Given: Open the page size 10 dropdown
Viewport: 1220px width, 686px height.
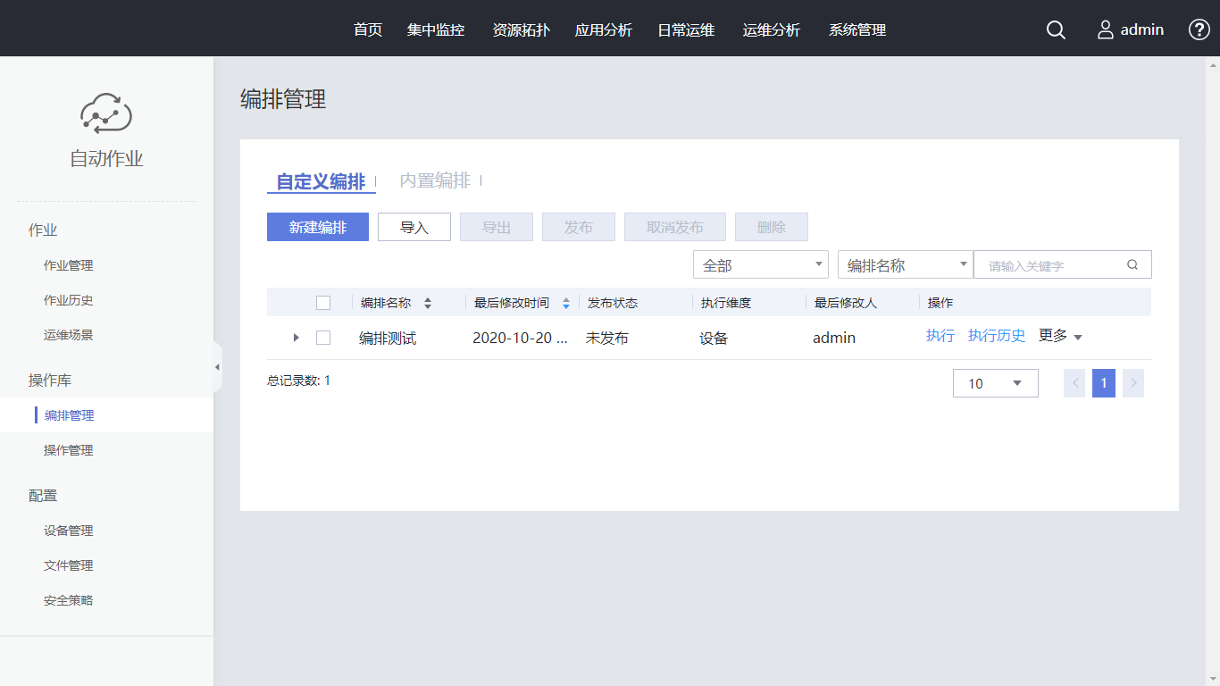Looking at the screenshot, I should click(x=995, y=383).
